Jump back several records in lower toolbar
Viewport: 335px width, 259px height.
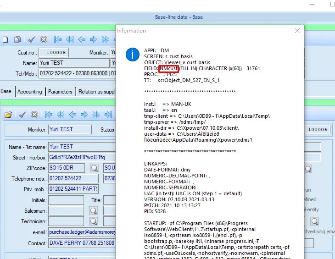pos(61,115)
